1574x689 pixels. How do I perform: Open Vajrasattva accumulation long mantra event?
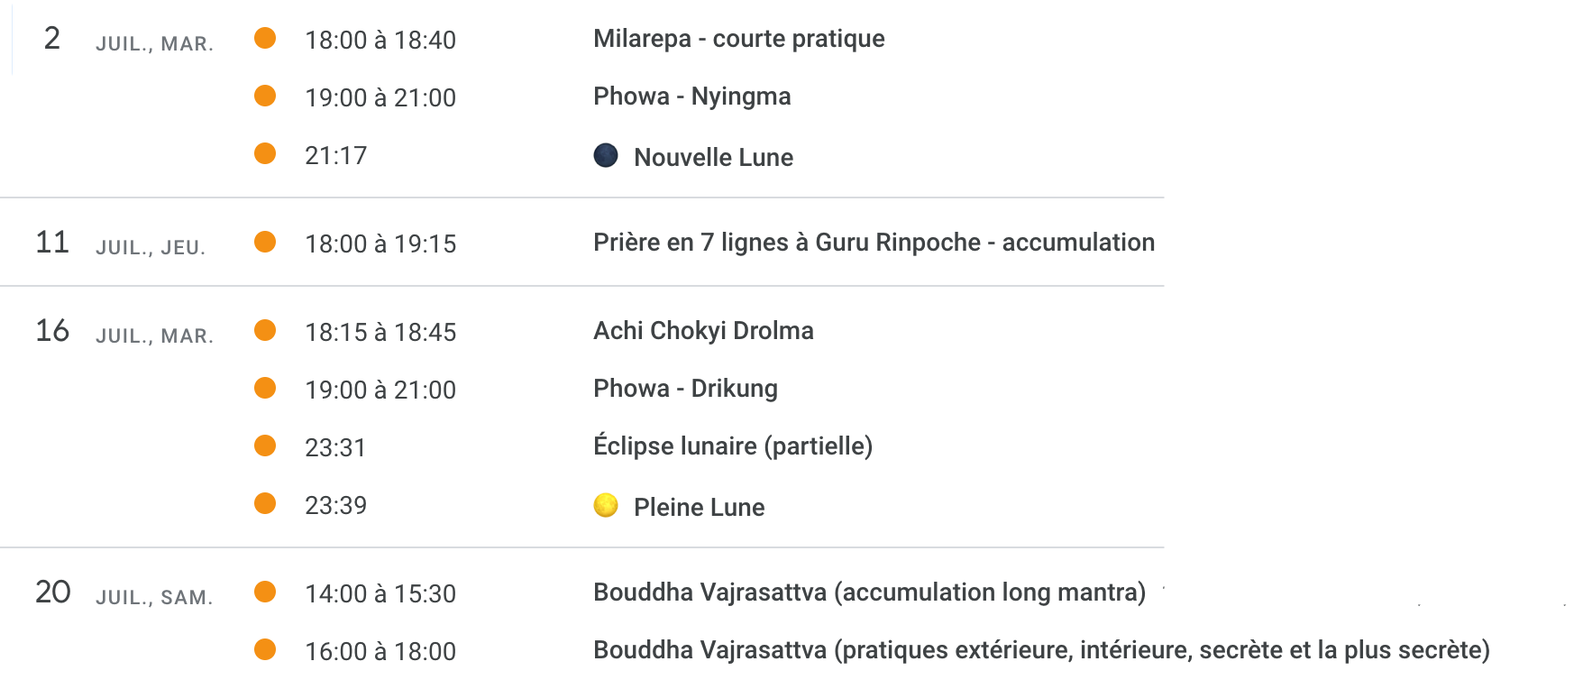pyautogui.click(x=869, y=593)
